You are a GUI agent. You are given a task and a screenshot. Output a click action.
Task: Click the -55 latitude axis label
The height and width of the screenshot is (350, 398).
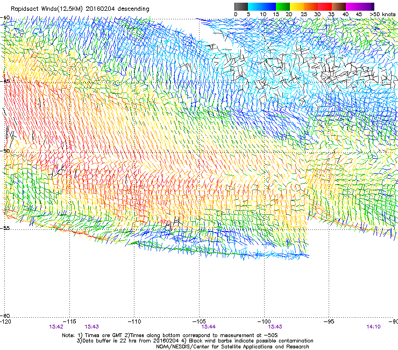click(x=5, y=228)
